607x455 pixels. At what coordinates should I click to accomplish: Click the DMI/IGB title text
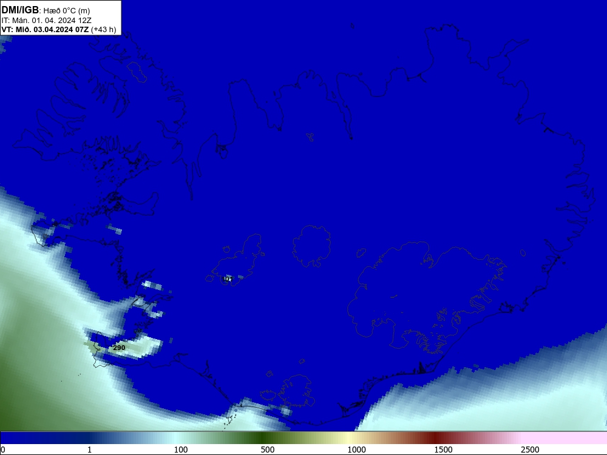coord(20,10)
